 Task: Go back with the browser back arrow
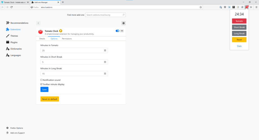click(3, 7)
